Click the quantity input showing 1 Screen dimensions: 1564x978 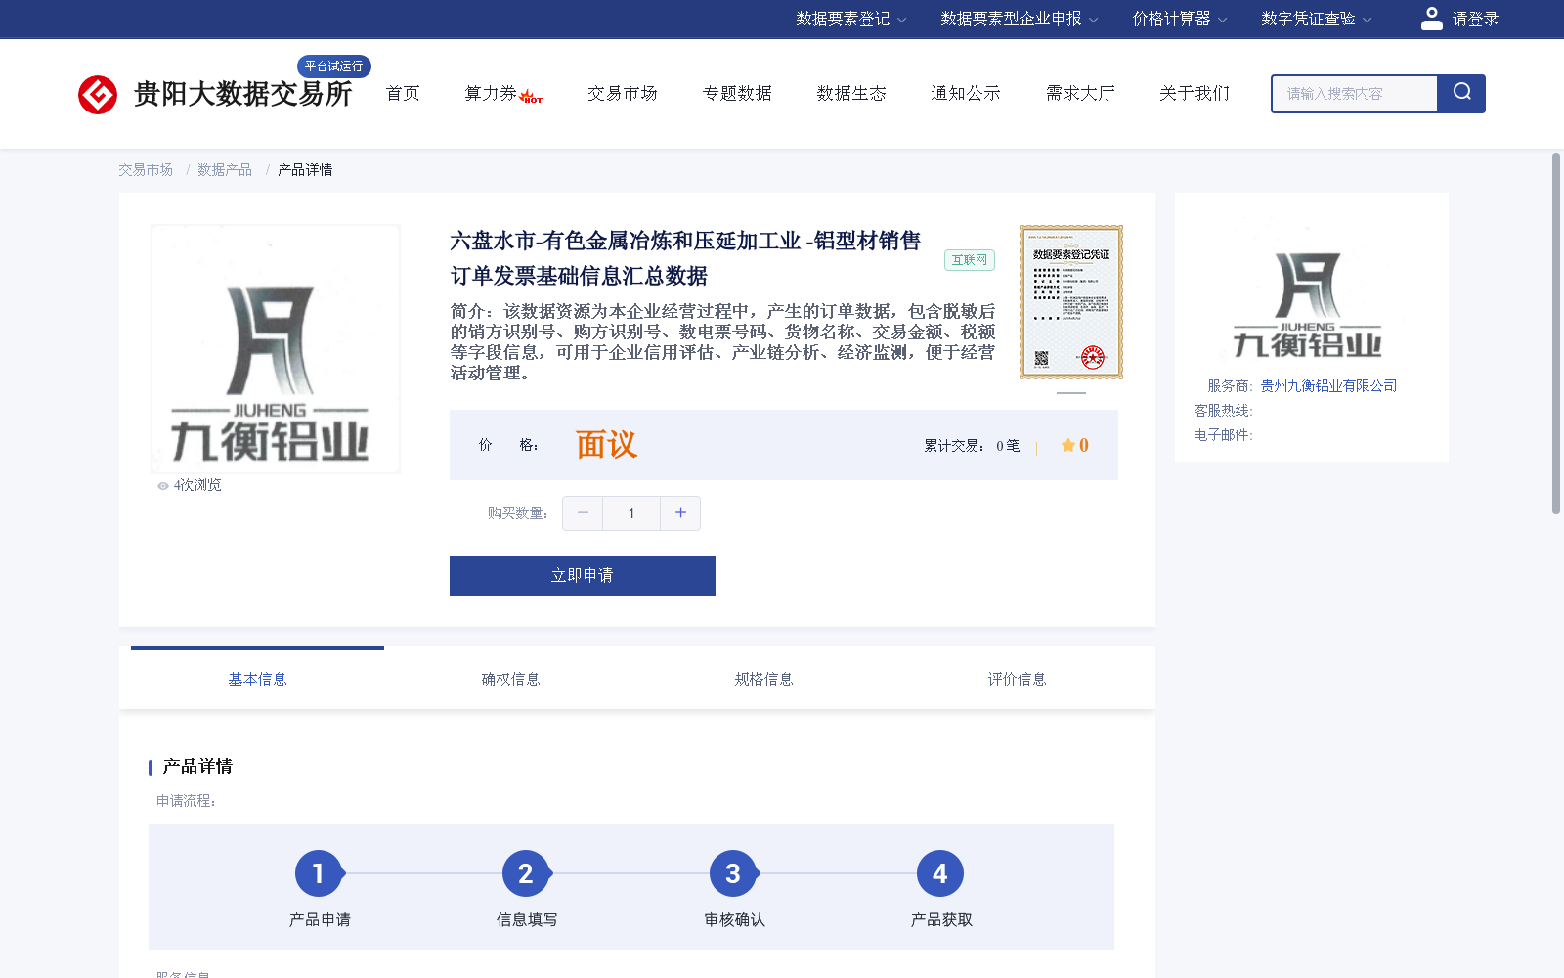[631, 513]
